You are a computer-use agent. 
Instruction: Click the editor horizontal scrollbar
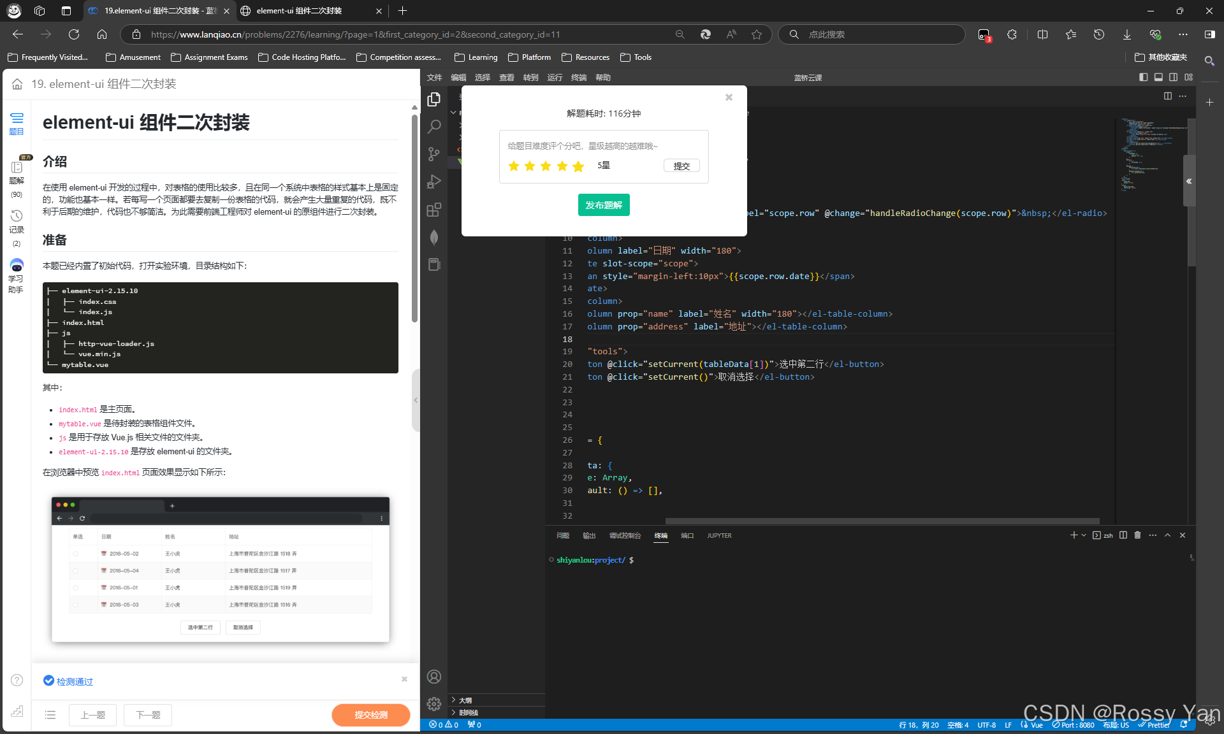point(882,521)
